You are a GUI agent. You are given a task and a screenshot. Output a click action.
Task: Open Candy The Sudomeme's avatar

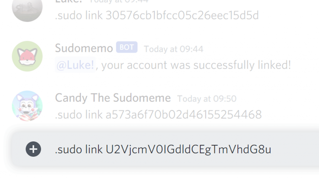tap(27, 106)
